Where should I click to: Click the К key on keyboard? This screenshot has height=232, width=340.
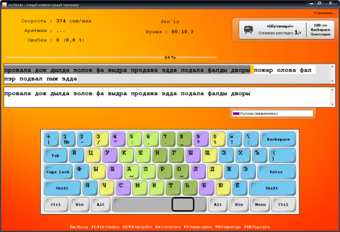[x=126, y=155]
